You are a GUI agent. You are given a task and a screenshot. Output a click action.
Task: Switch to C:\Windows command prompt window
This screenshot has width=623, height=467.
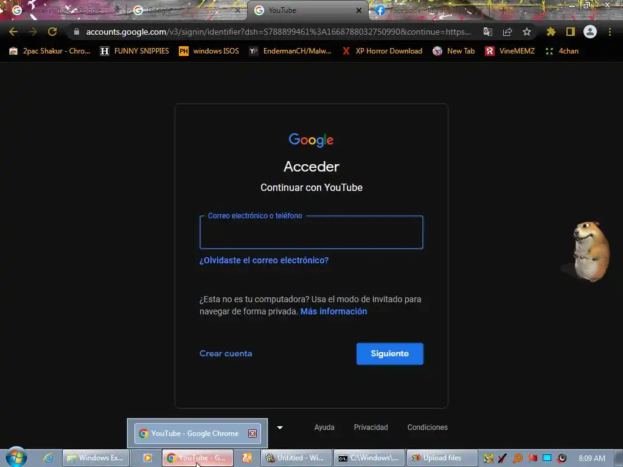(369, 458)
